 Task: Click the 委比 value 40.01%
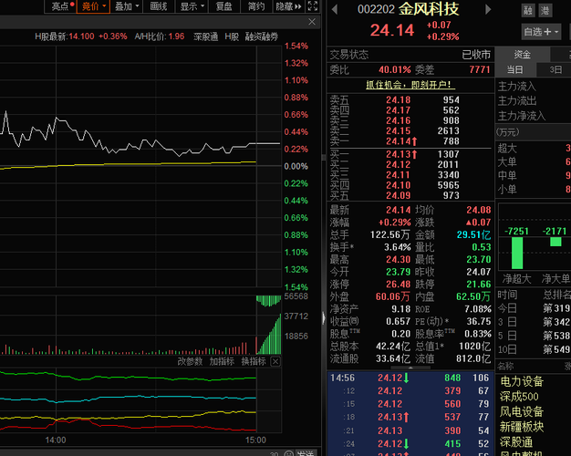(x=395, y=69)
